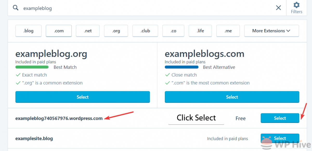Select the exampleblog.org domain
The height and width of the screenshot is (151, 312).
[82, 97]
